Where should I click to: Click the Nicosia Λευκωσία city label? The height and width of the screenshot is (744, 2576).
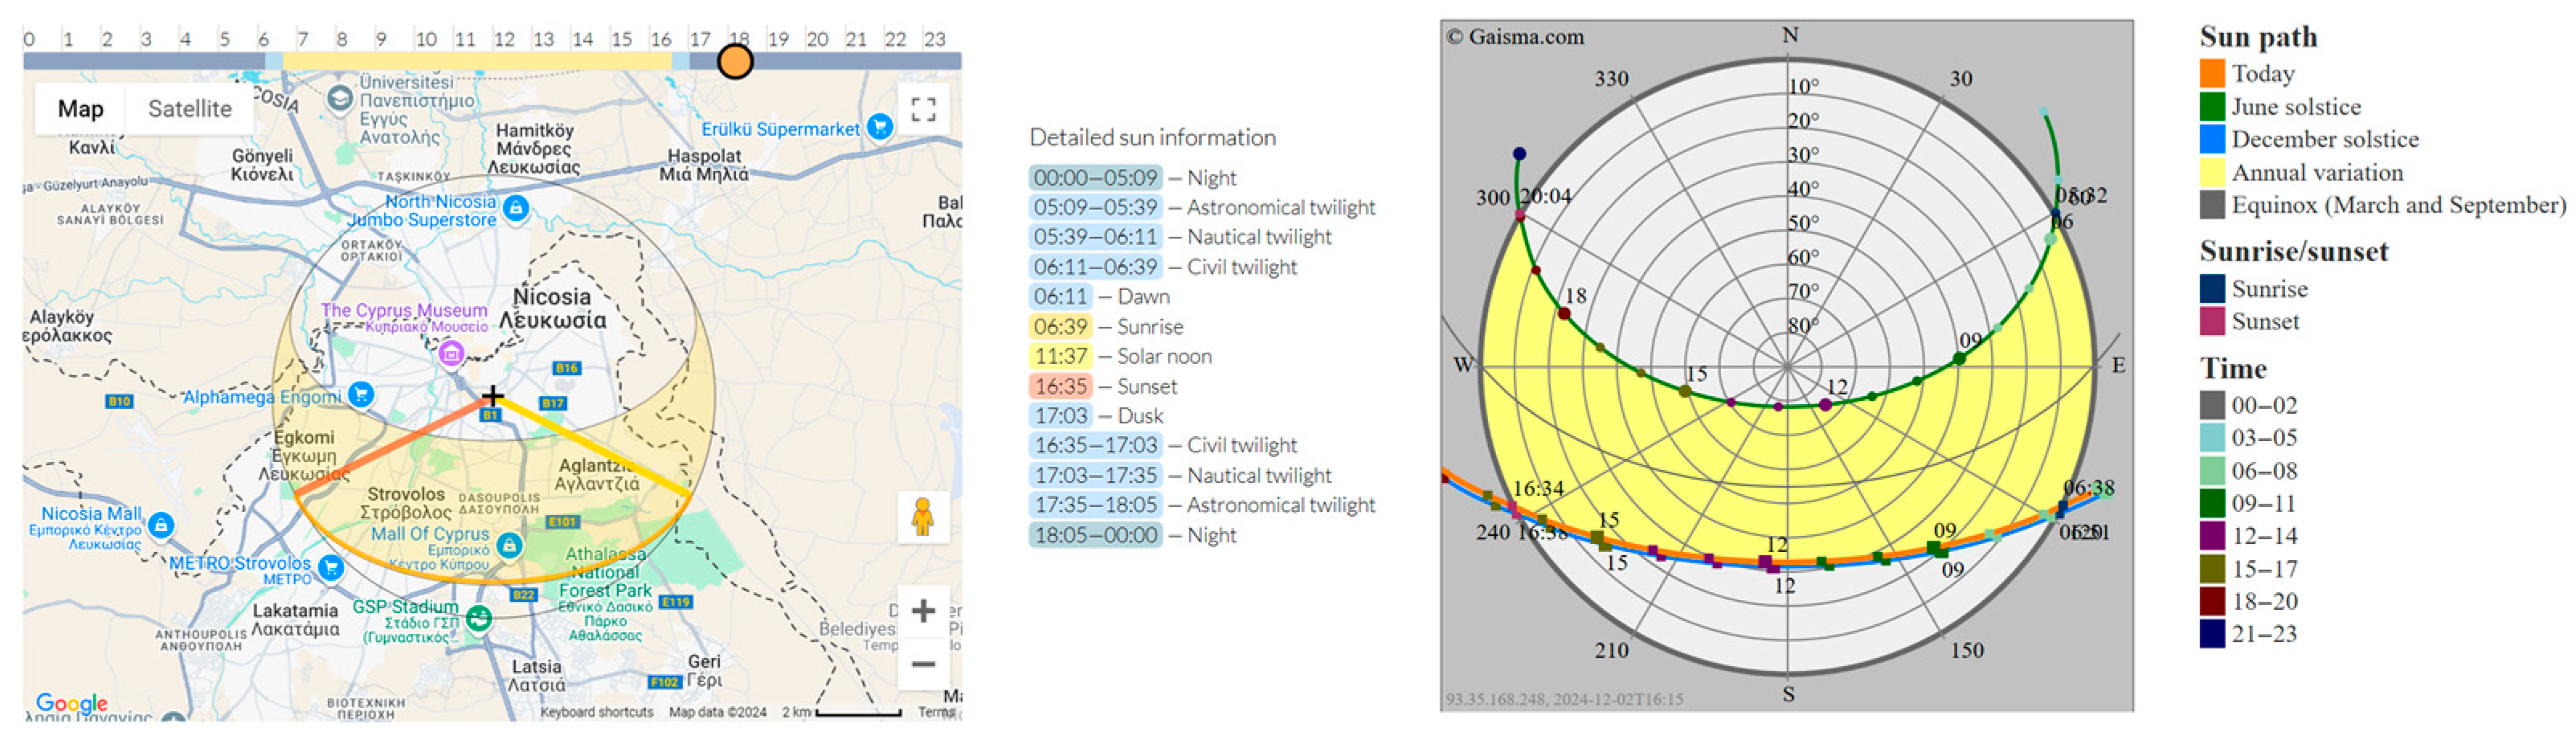(552, 309)
